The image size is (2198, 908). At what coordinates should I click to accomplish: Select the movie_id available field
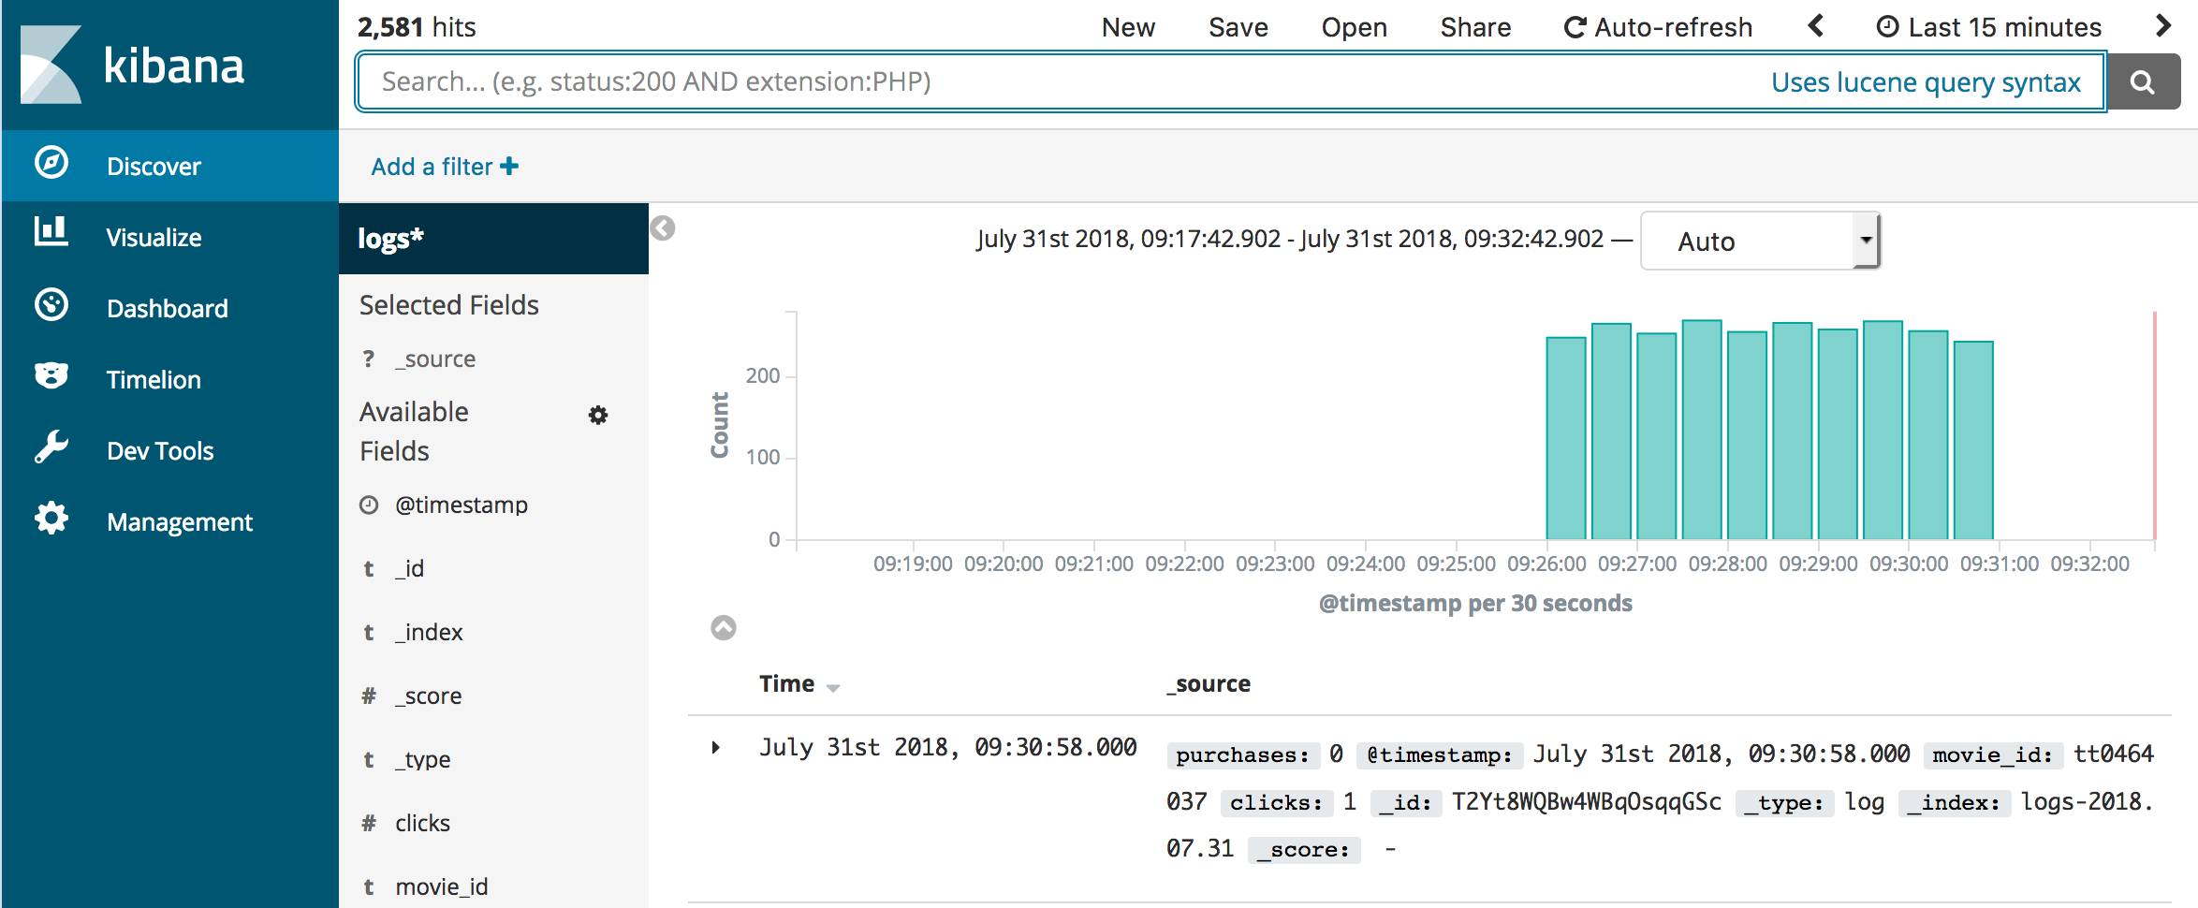(x=441, y=887)
